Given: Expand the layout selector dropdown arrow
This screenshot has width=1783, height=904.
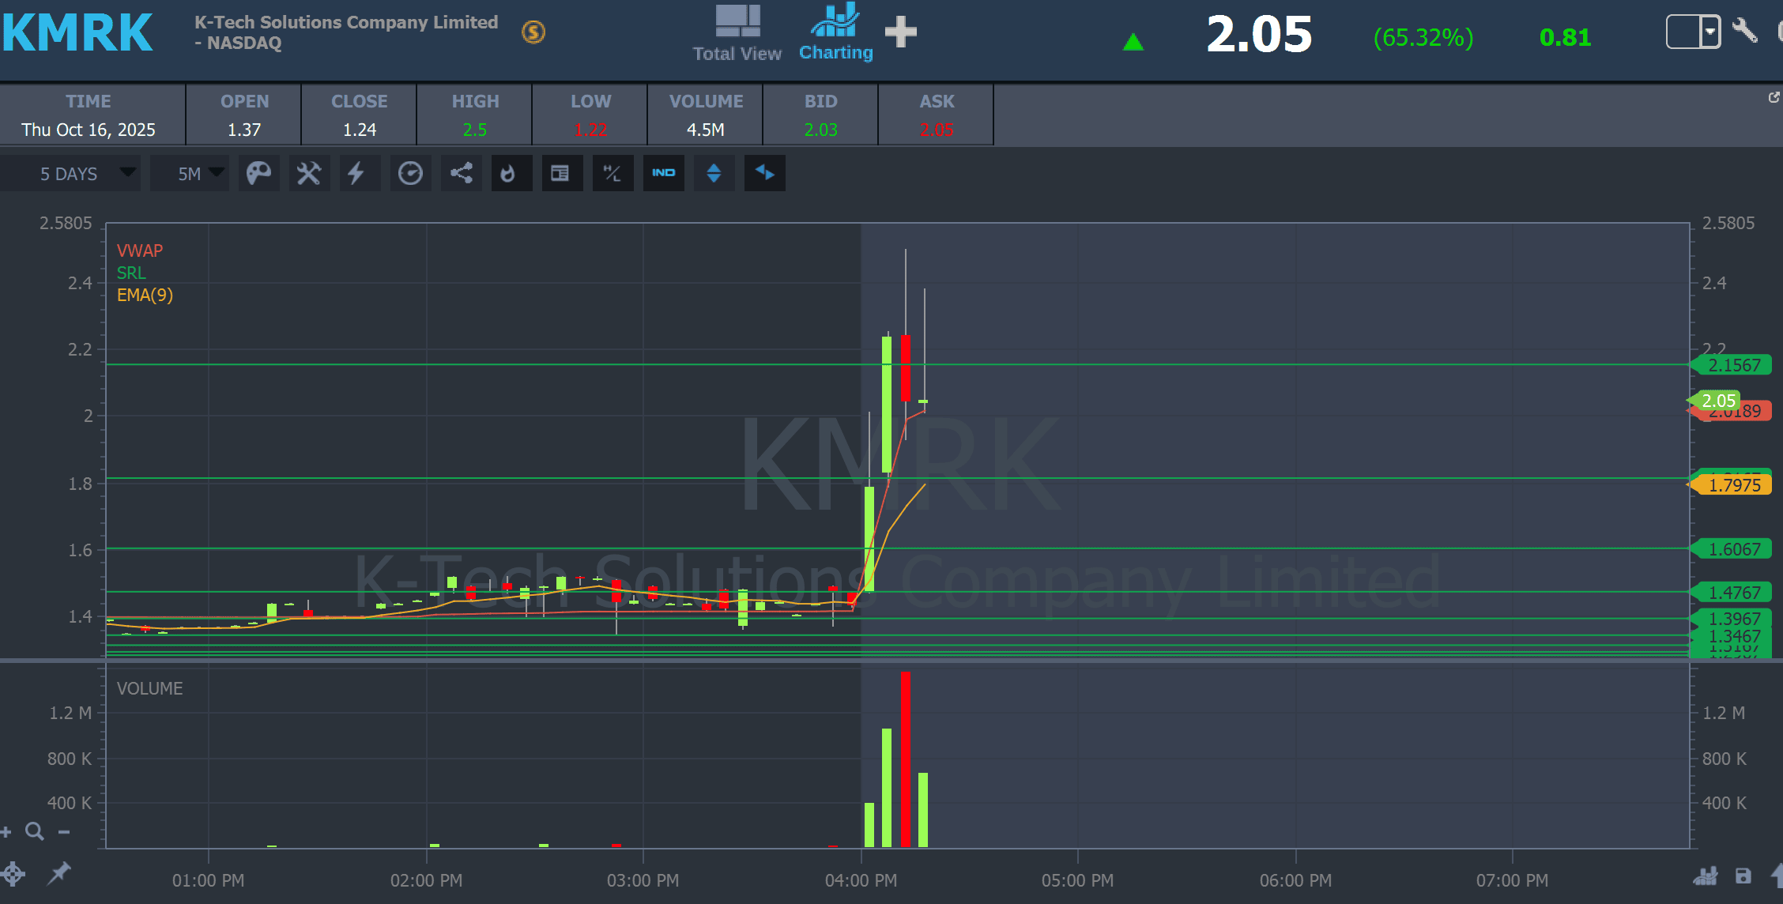Looking at the screenshot, I should 1709,32.
